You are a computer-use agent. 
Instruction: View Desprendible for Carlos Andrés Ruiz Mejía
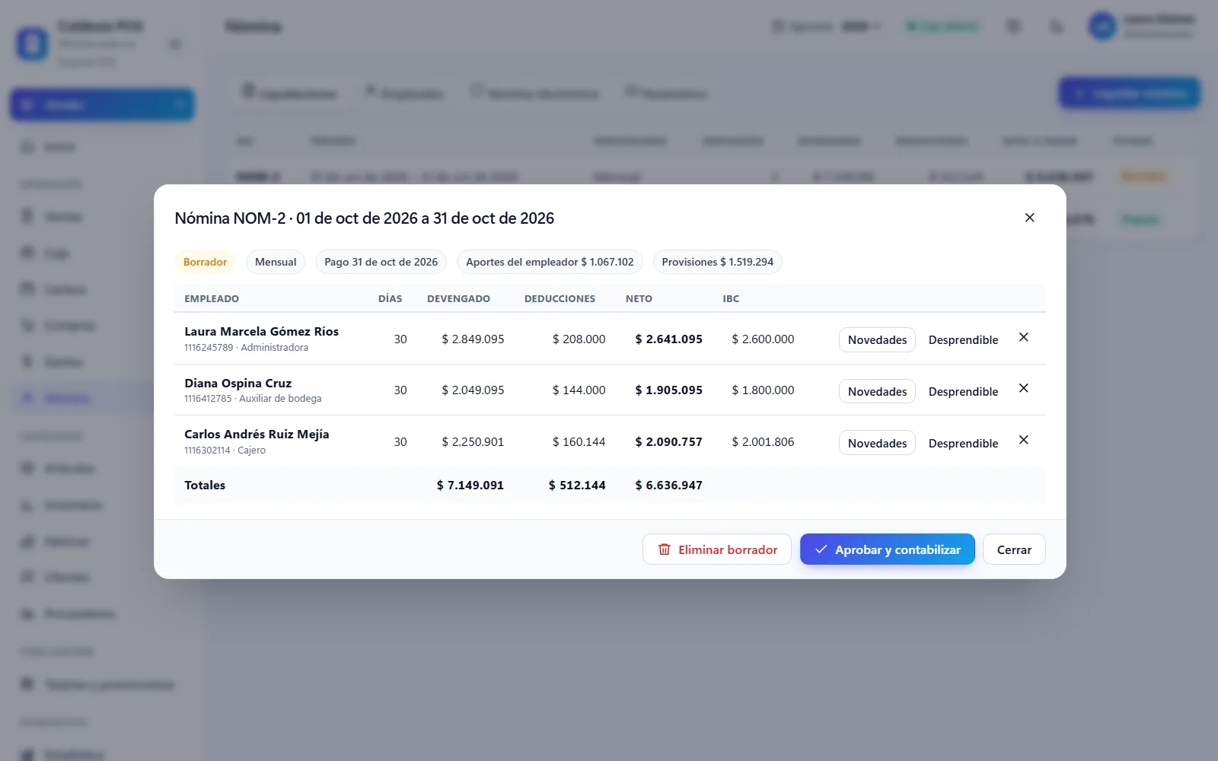pyautogui.click(x=963, y=443)
